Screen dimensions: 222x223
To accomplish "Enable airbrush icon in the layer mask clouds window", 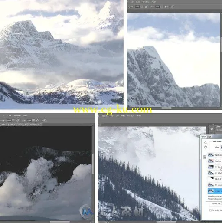I will [x=38, y=120].
